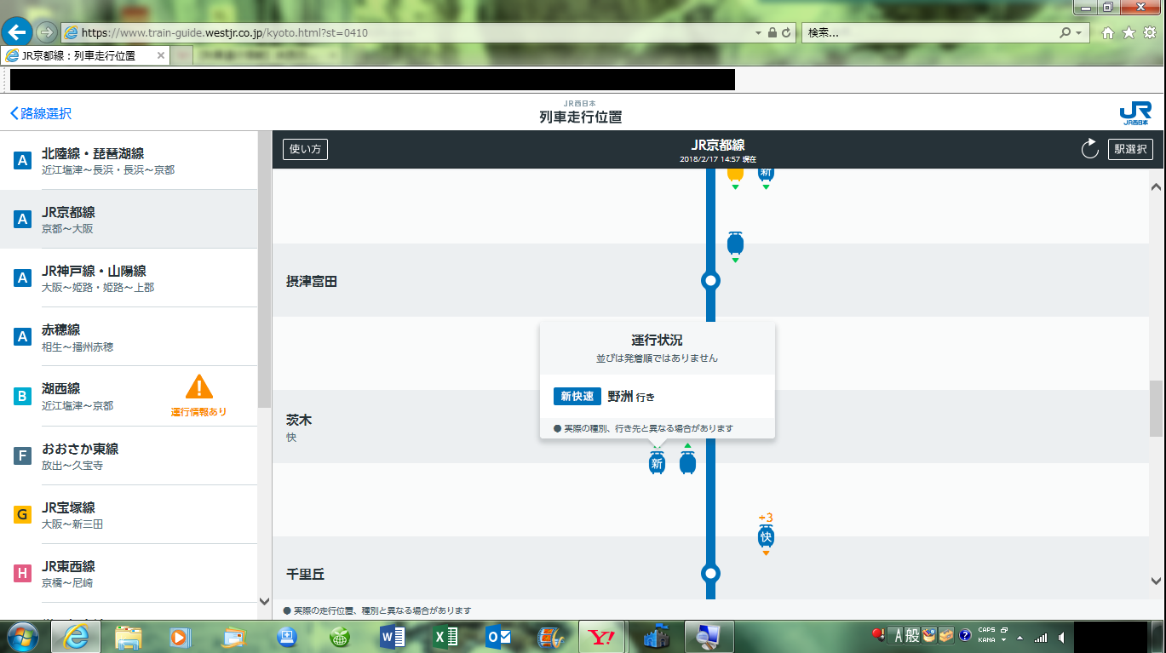This screenshot has width=1166, height=653.
Task: Go back via 路線選択 link
Action: pyautogui.click(x=41, y=113)
